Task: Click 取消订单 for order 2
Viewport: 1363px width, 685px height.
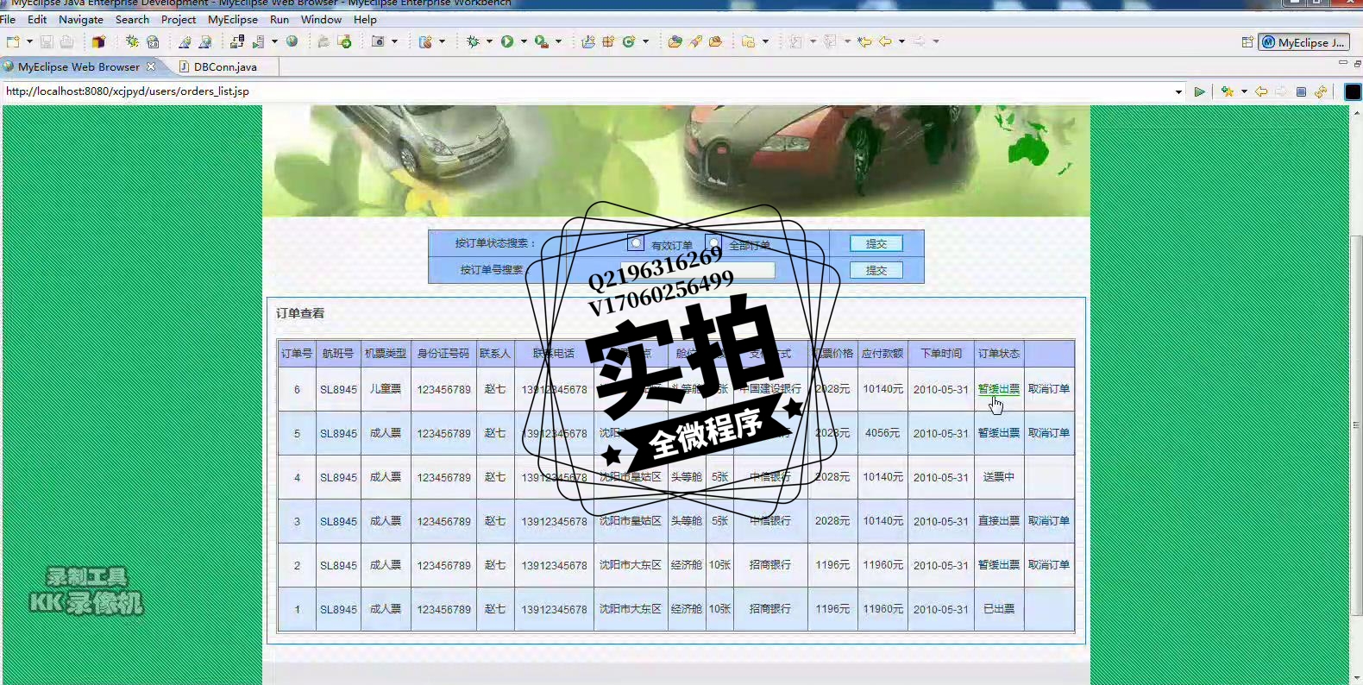Action: [x=1048, y=565]
